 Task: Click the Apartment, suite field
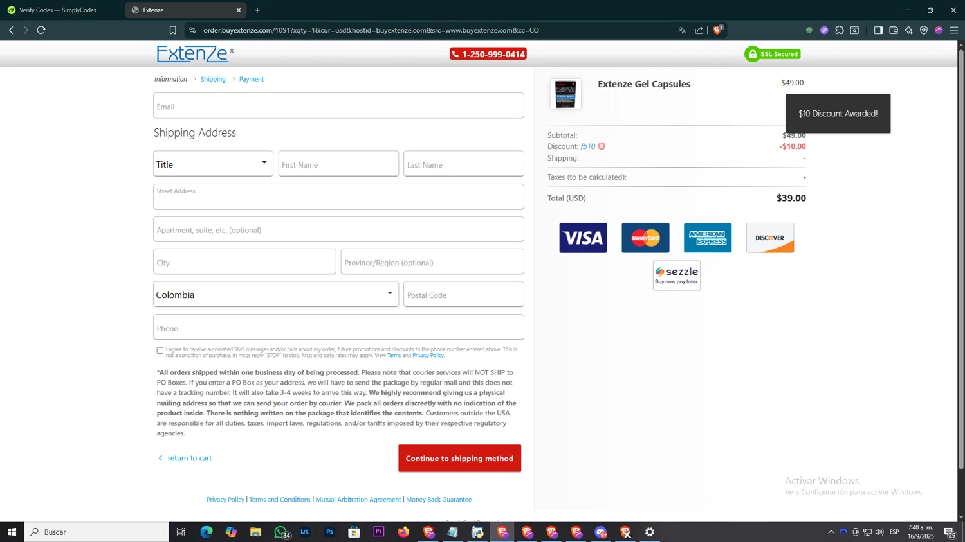(x=338, y=229)
